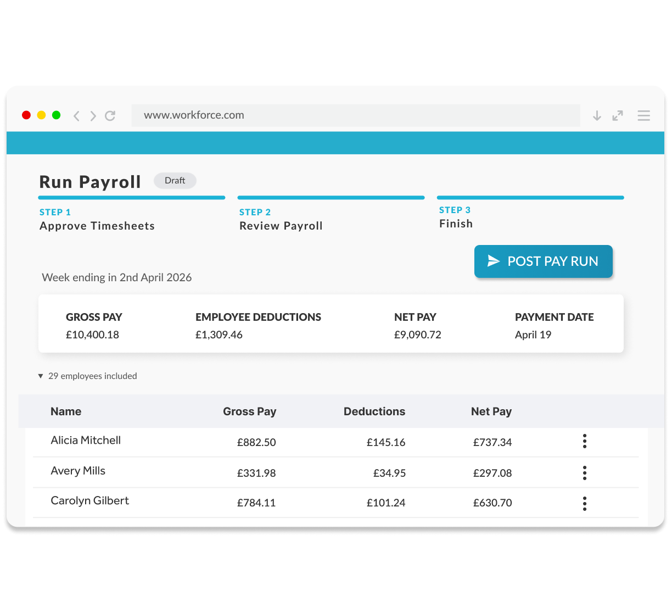Screen dimensions: 672x613
Task: Click the Name column header
Action: (66, 411)
